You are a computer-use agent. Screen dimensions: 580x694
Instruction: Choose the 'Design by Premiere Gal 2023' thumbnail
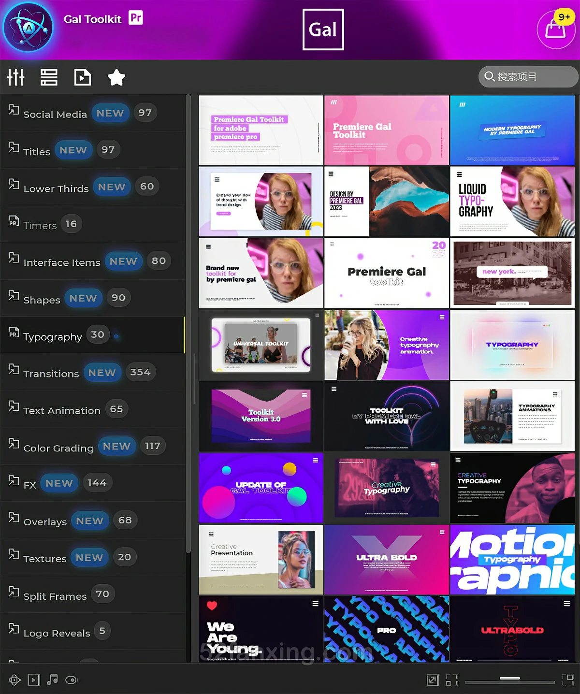387,202
